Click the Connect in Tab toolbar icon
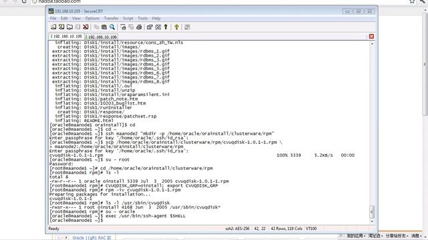Image resolution: width=428 pixels, height=240 pixels. (x=70, y=27)
